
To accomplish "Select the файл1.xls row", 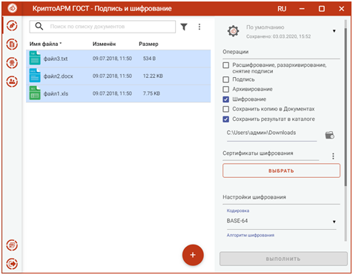I will 119,93.
